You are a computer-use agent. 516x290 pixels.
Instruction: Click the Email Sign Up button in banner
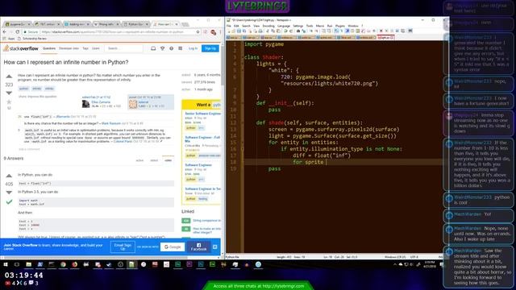pos(123,247)
